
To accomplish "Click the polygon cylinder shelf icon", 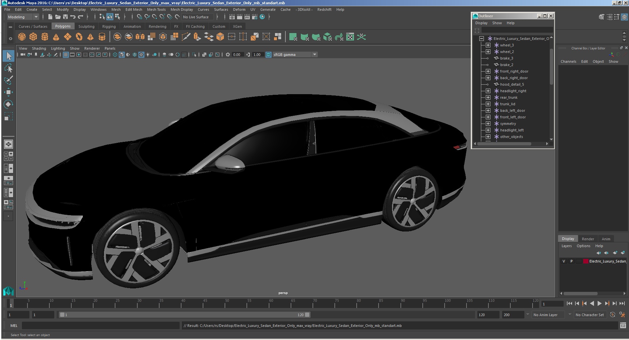I will 45,37.
